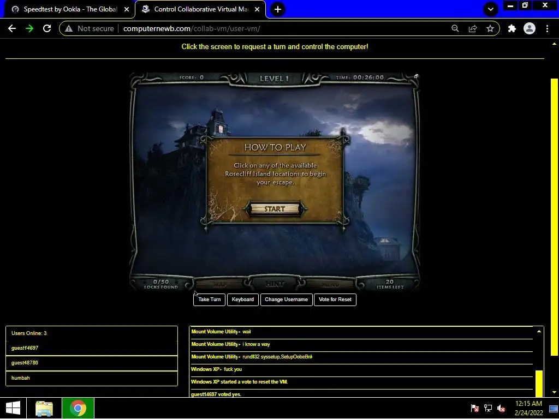The width and height of the screenshot is (559, 419).
Task: Bookmark this page with the star icon
Action: coord(490,28)
